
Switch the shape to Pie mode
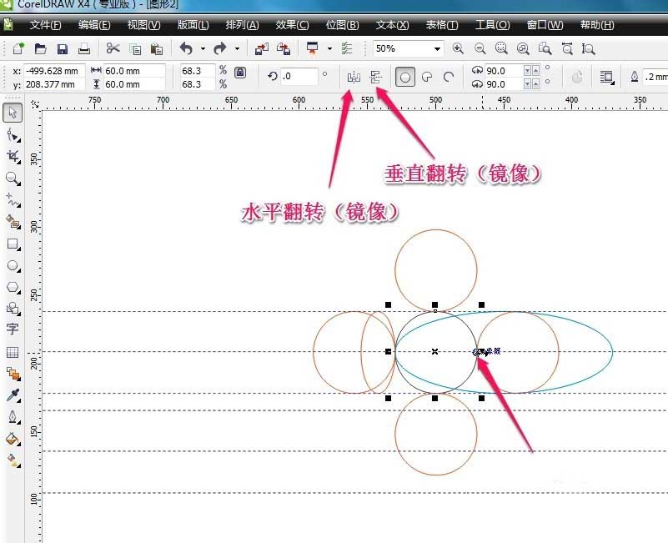click(x=425, y=76)
